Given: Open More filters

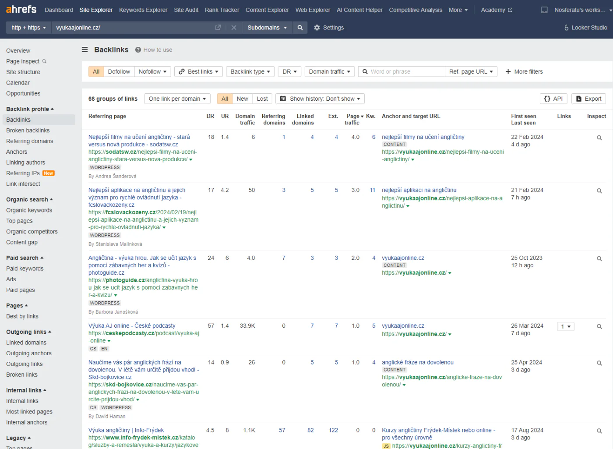Looking at the screenshot, I should [x=524, y=71].
